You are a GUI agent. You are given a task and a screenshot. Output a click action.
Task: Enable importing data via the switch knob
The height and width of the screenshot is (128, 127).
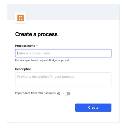click(65, 94)
